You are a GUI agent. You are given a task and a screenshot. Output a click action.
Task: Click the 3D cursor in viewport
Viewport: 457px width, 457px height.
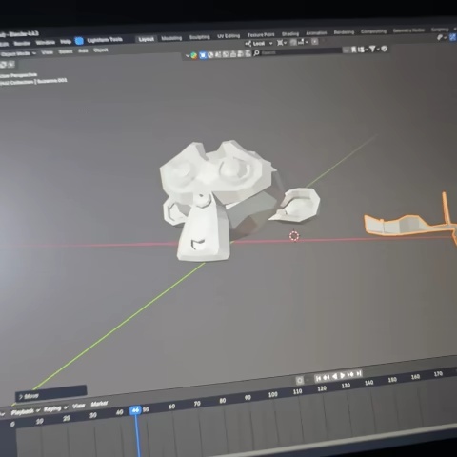294,236
